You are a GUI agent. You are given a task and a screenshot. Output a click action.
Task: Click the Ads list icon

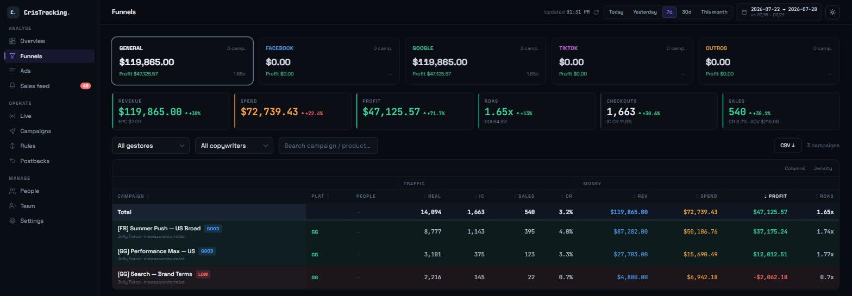(x=12, y=71)
